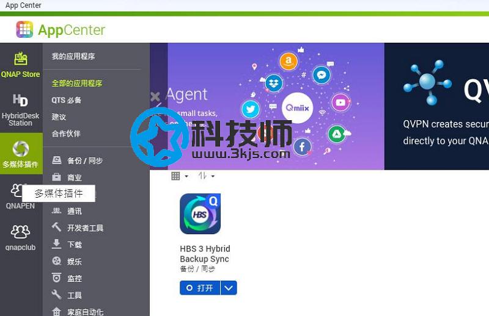Select 全部的应用程序 category
Image resolution: width=489 pixels, height=316 pixels.
tap(77, 83)
